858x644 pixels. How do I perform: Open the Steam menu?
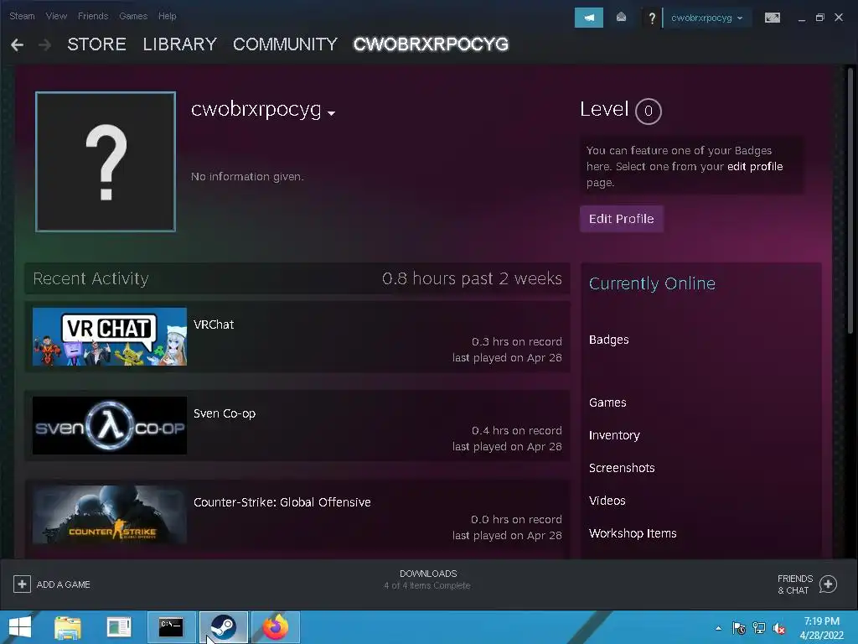click(22, 16)
